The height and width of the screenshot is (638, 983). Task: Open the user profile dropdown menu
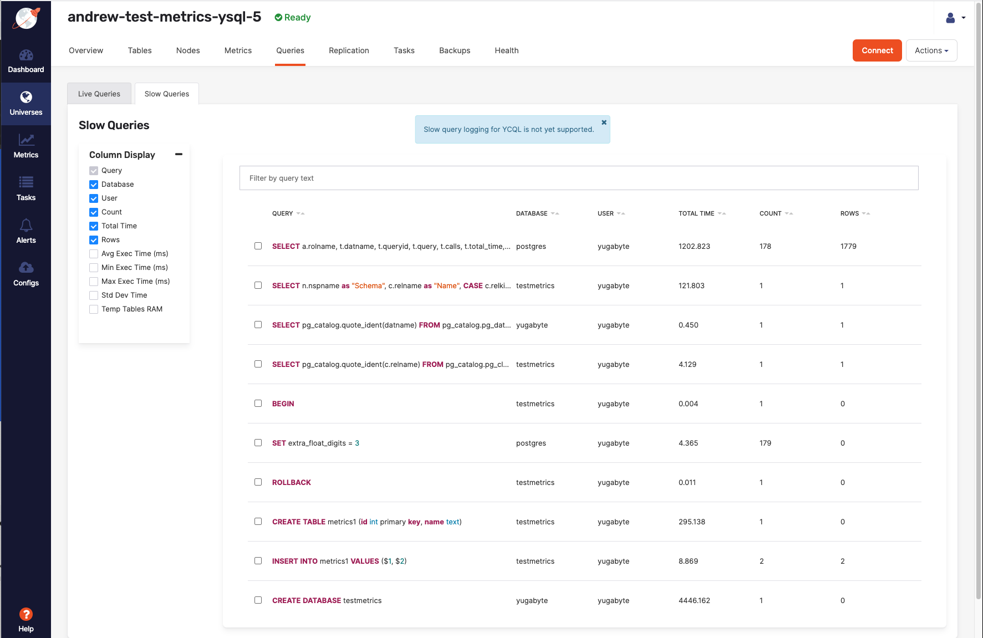coord(955,18)
